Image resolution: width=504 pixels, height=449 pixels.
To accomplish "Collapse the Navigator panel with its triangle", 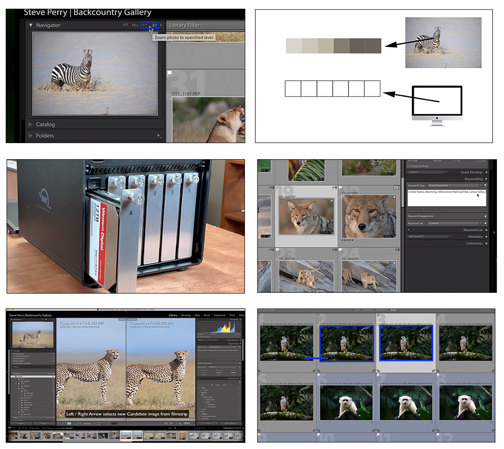I will click(x=31, y=25).
